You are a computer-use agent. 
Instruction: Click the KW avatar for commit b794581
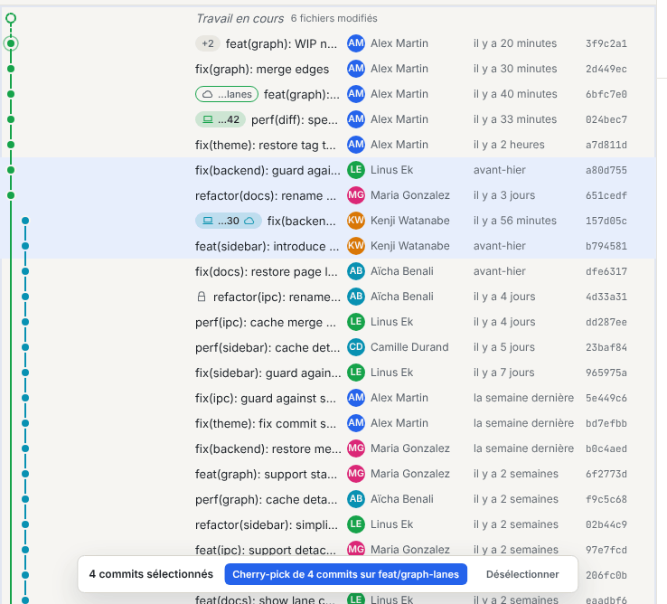[x=356, y=246]
